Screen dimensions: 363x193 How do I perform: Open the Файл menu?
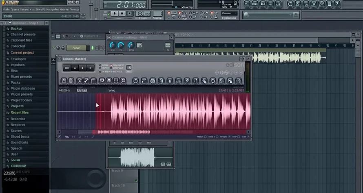6,9
